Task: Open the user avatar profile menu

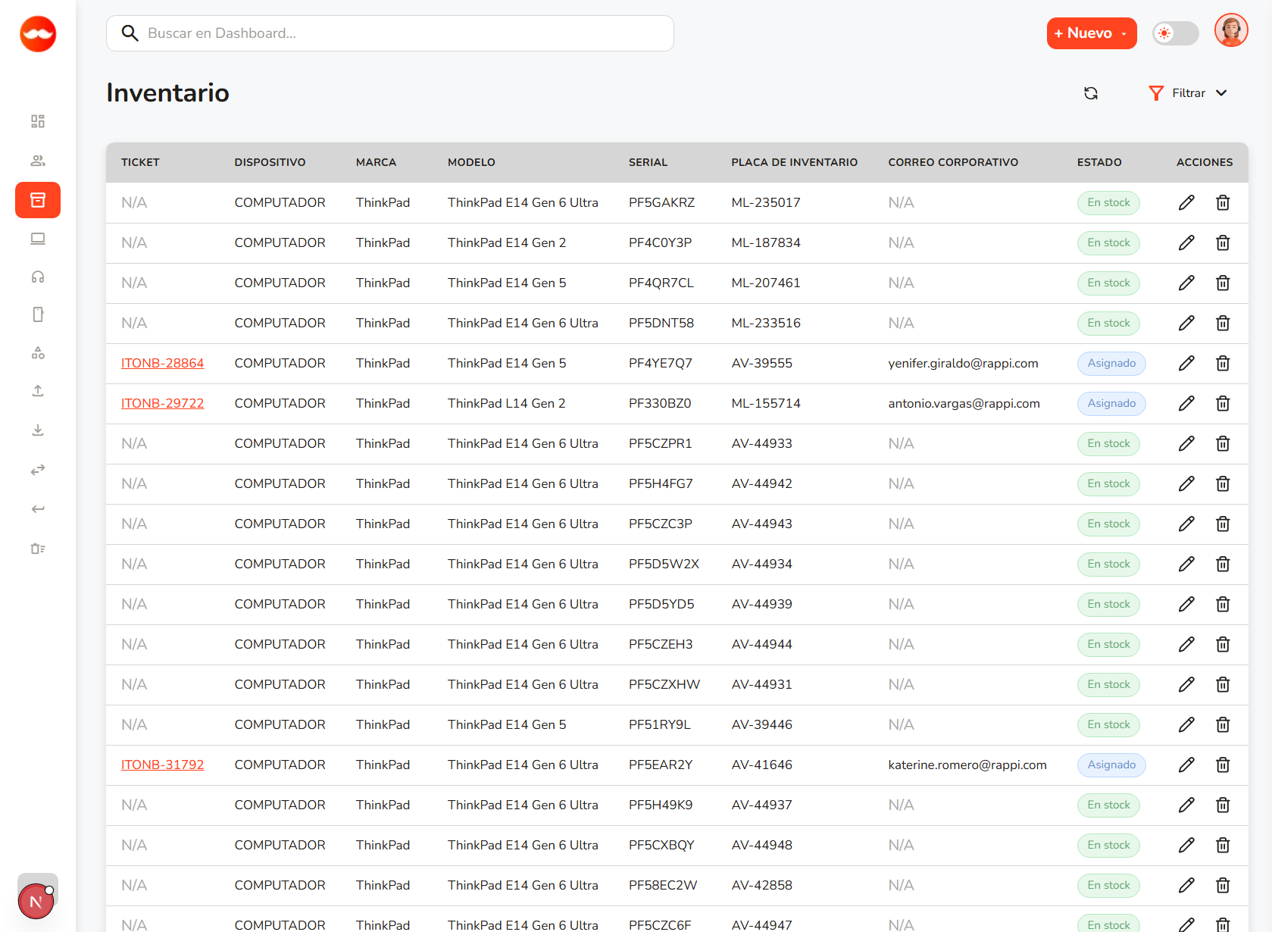Action: [x=1230, y=31]
